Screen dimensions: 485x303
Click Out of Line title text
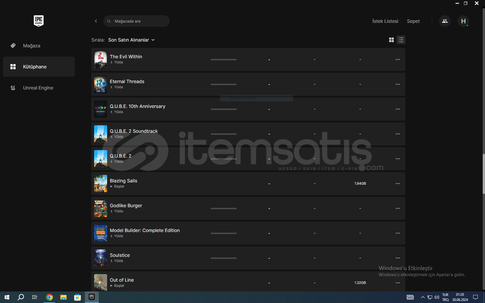tap(122, 280)
